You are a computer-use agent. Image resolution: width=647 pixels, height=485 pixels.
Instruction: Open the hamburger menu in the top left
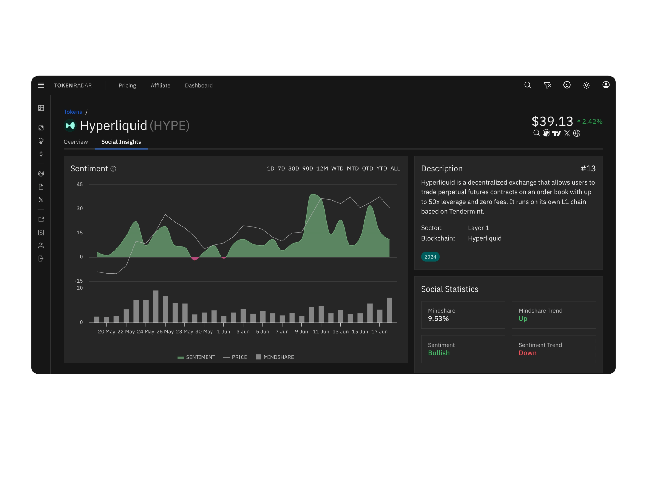point(41,85)
